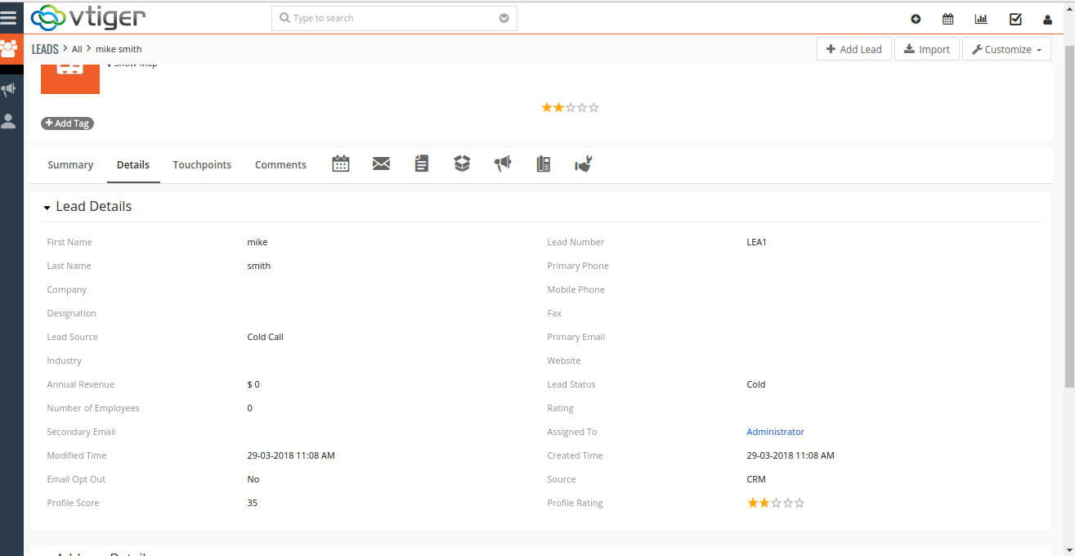Switch to the Summary tab
This screenshot has width=1075, height=556.
[x=70, y=164]
